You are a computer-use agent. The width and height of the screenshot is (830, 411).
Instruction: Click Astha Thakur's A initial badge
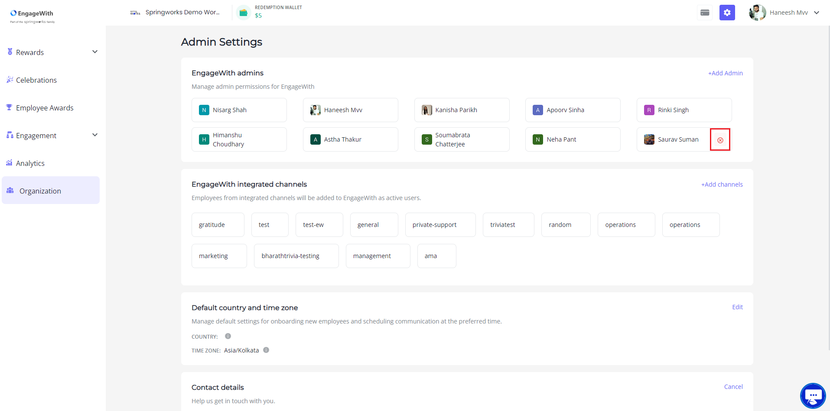pos(316,139)
